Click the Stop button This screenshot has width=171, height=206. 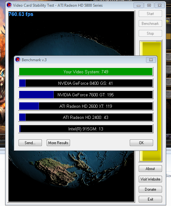pyautogui.click(x=150, y=33)
